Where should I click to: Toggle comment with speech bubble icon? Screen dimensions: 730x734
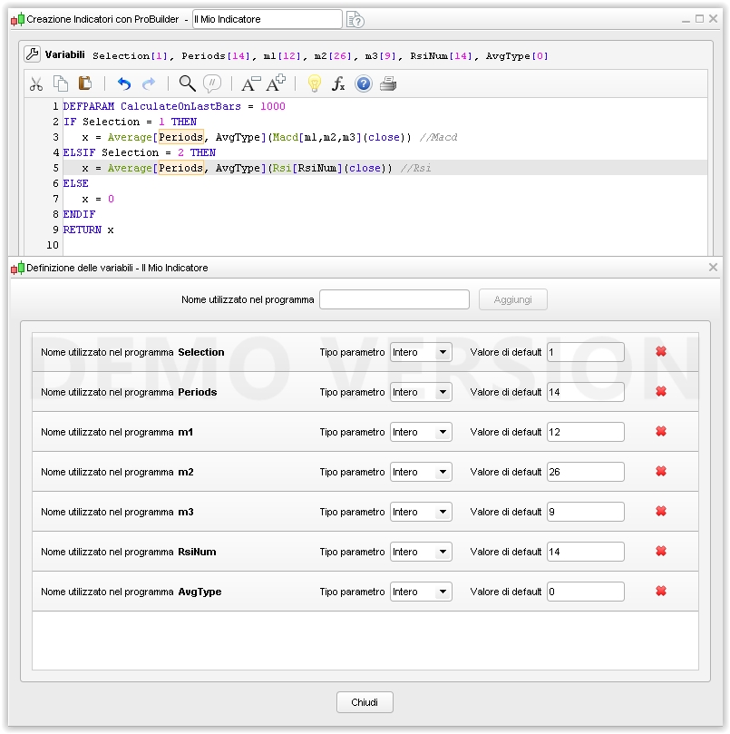click(x=212, y=83)
